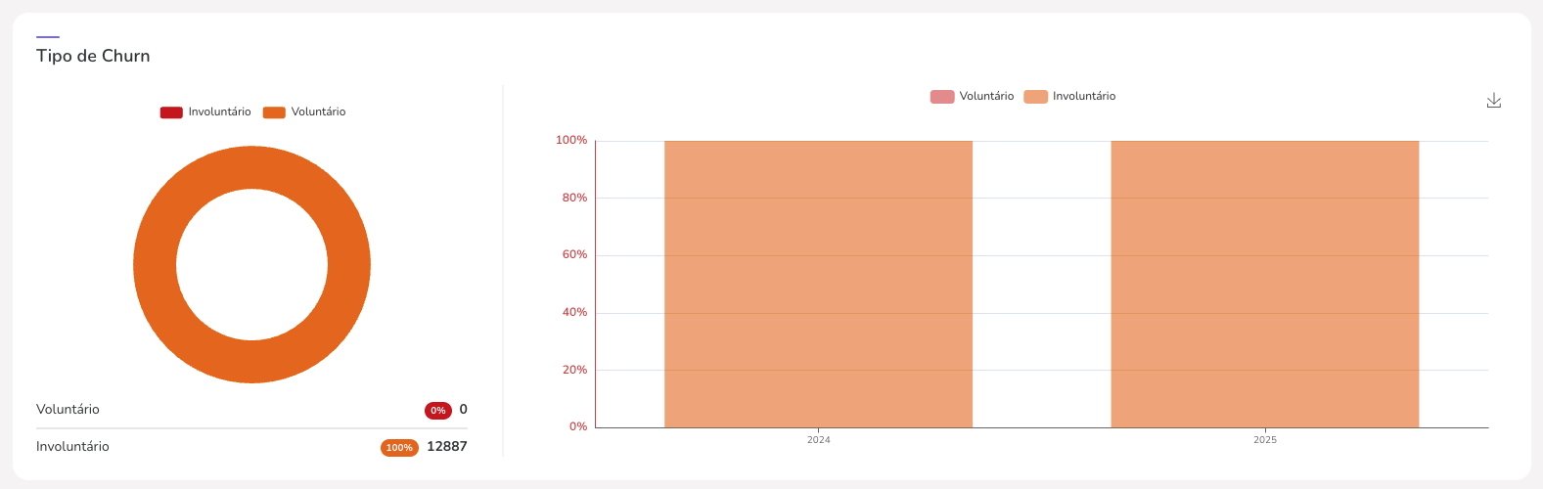Viewport: 1543px width, 489px height.
Task: Click Involuntário orange swatch in bar legend
Action: [1035, 97]
